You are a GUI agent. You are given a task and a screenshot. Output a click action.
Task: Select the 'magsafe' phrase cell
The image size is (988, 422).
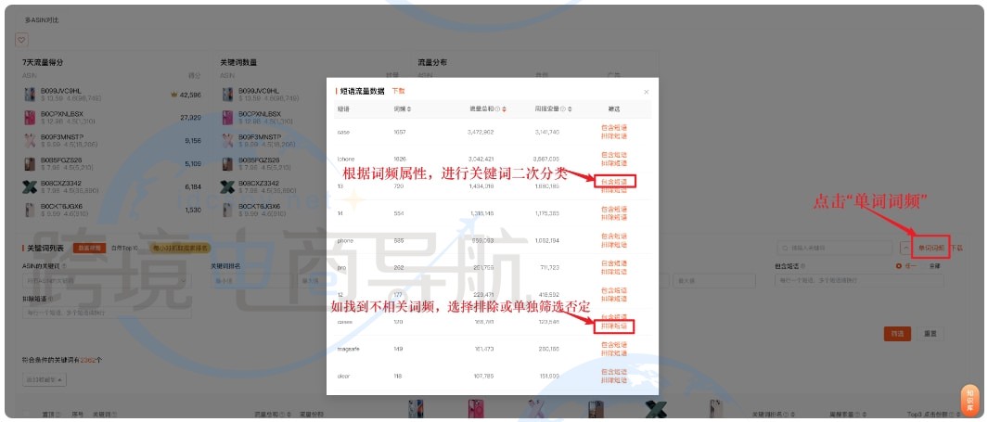(349, 349)
